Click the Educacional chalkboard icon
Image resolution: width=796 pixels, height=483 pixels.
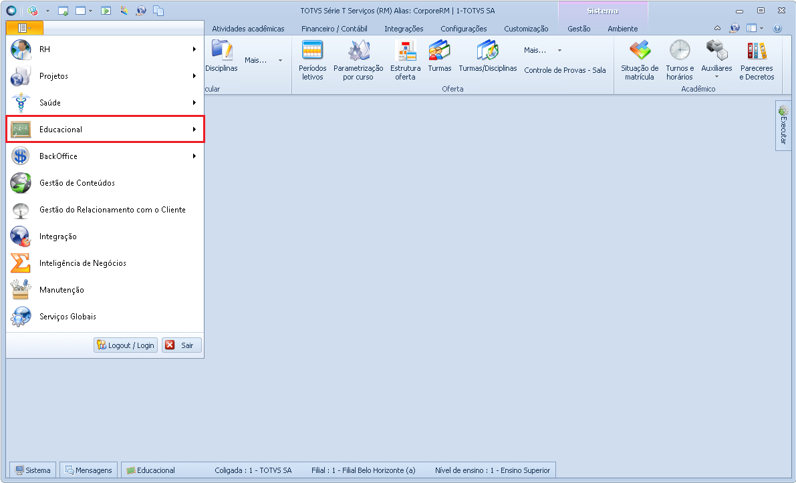pyautogui.click(x=21, y=130)
